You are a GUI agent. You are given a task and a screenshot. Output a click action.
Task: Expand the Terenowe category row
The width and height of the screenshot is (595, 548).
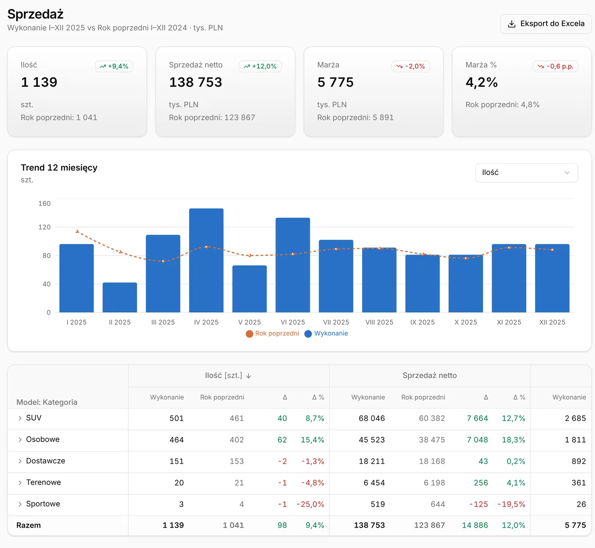[x=20, y=483]
